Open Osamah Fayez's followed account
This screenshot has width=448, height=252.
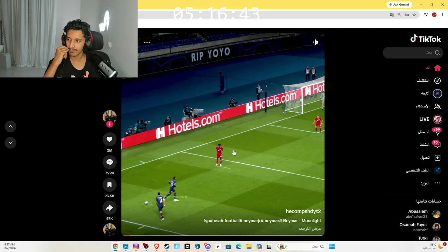420,227
